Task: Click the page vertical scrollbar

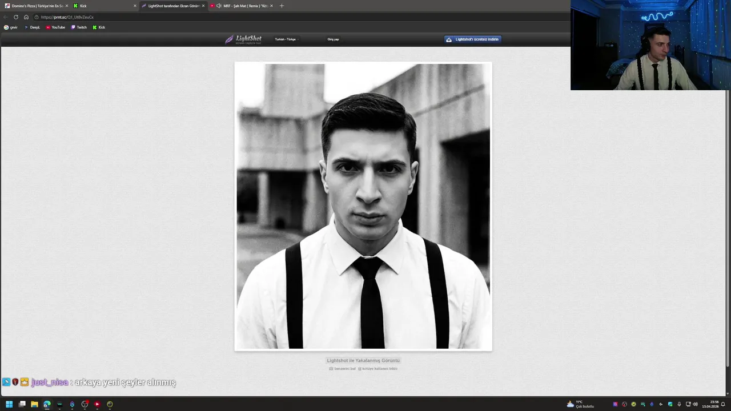Action: tap(728, 228)
